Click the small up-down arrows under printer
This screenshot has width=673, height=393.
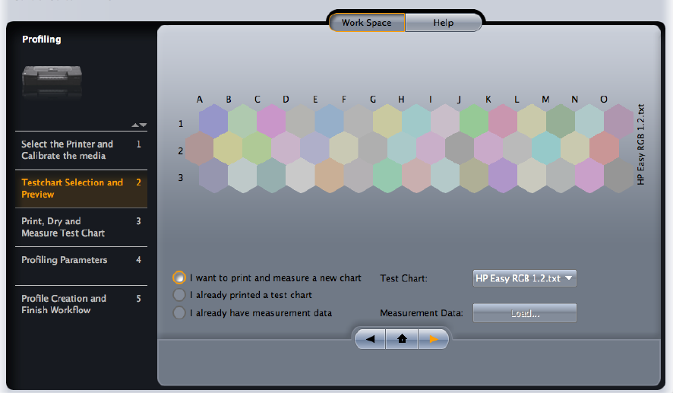(x=139, y=125)
